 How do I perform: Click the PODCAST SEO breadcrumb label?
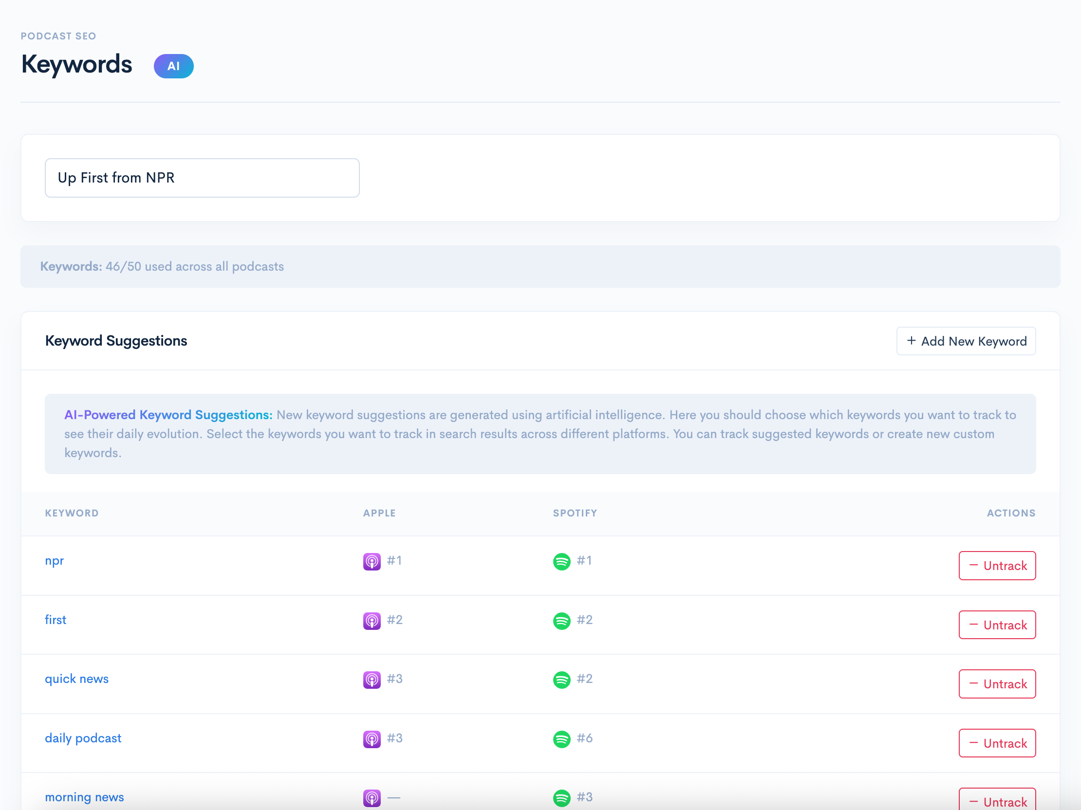[x=58, y=36]
